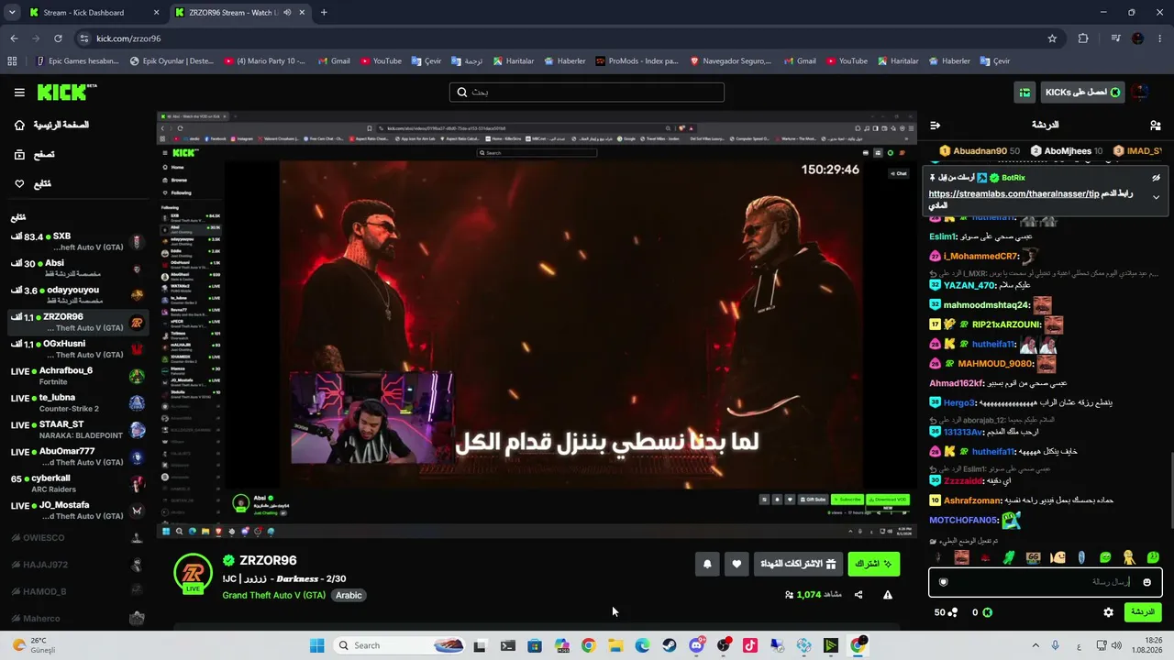Click the Arabic language tag
The width and height of the screenshot is (1174, 660).
(x=349, y=595)
